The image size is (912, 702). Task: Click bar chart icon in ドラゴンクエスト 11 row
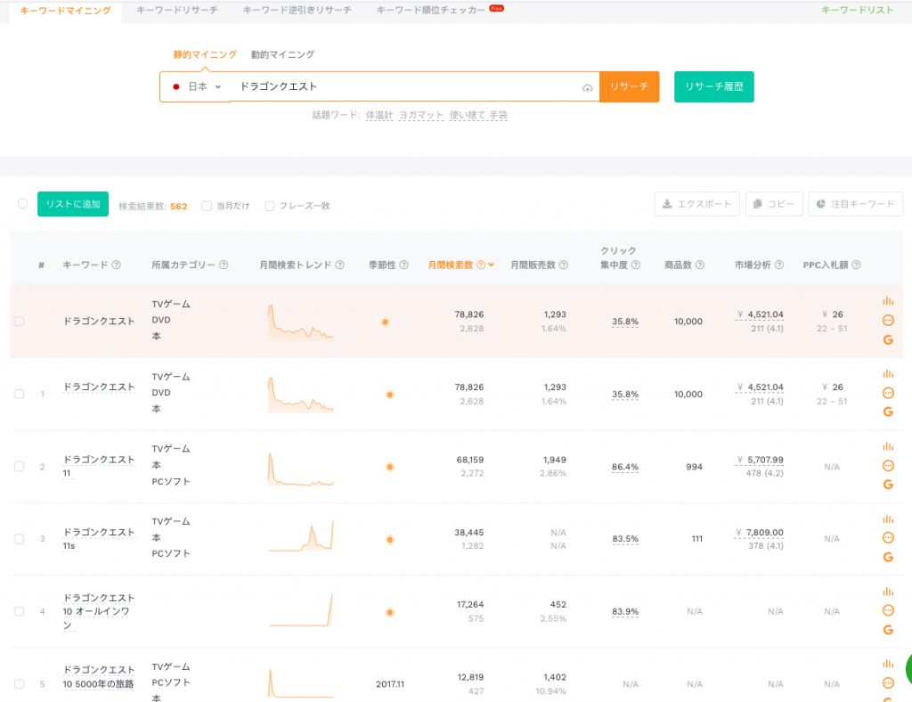[x=887, y=446]
